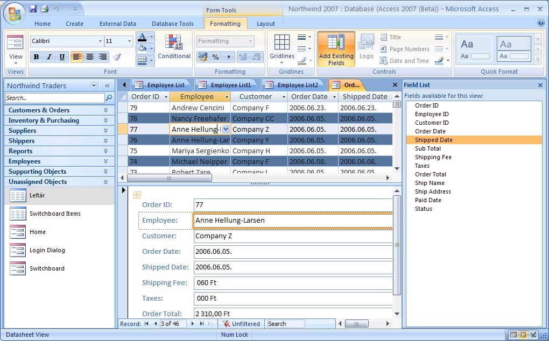Insert a Logo control
Viewport: 549px width, 341px height.
click(366, 47)
